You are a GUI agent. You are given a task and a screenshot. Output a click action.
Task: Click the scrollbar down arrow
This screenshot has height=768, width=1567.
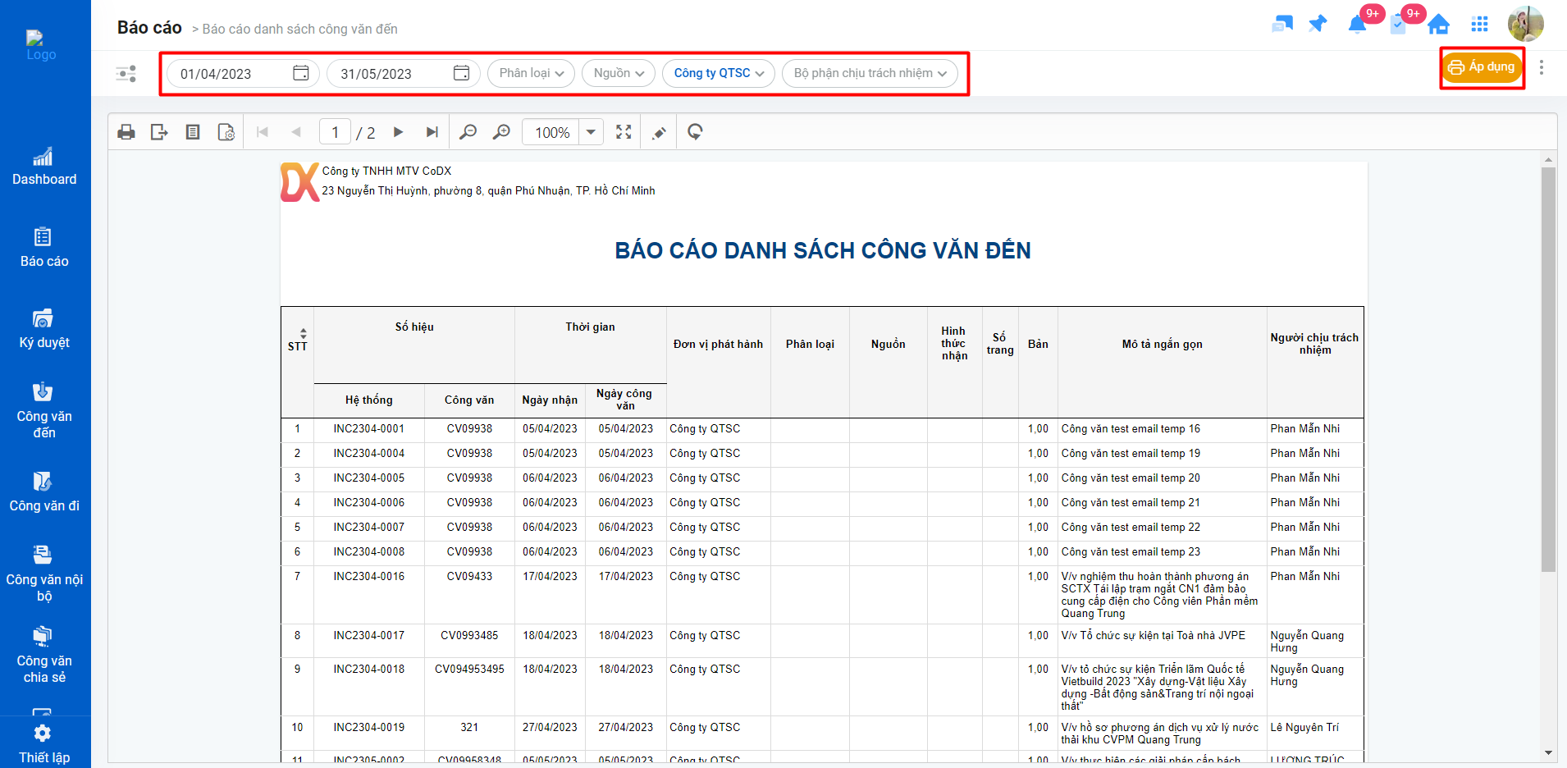click(x=1548, y=752)
